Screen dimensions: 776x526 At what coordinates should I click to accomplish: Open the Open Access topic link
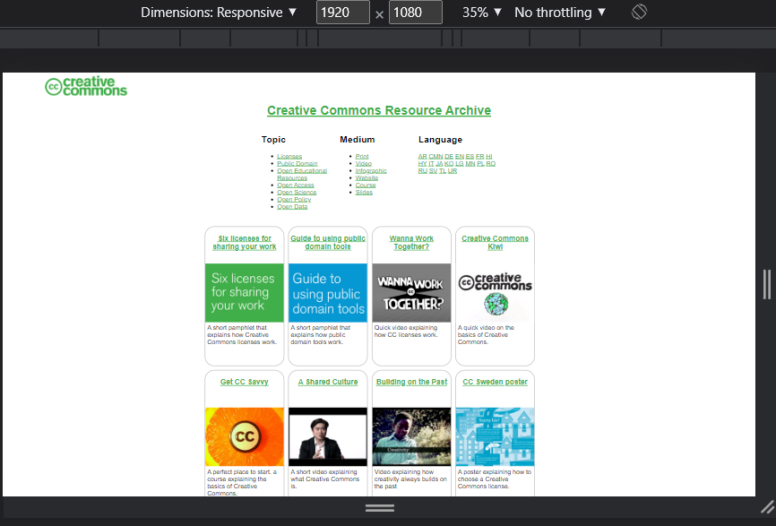[x=296, y=185]
